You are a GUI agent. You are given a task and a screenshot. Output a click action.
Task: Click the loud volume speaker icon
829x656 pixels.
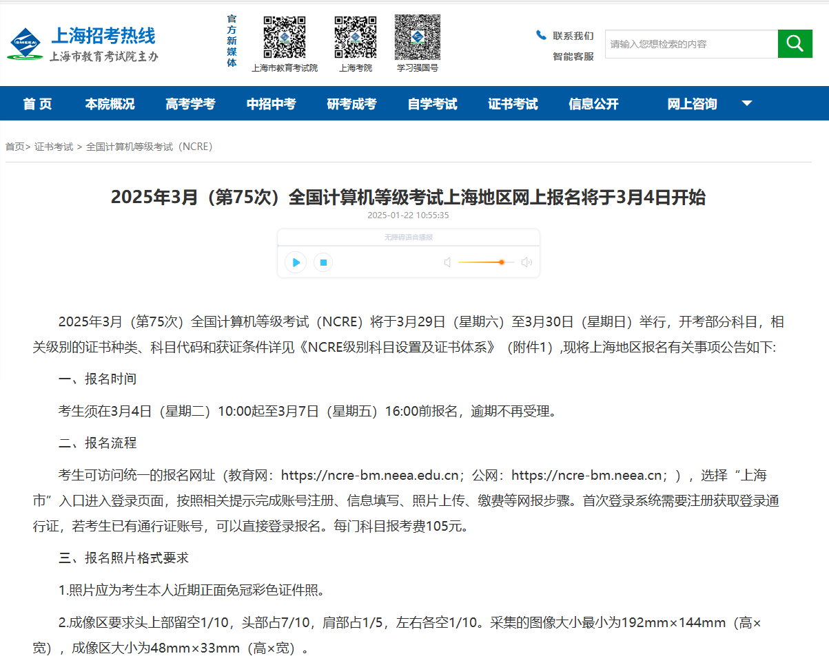526,262
